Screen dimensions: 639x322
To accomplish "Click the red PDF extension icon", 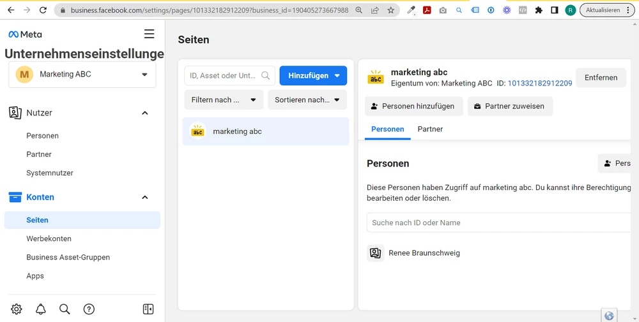I will point(427,10).
